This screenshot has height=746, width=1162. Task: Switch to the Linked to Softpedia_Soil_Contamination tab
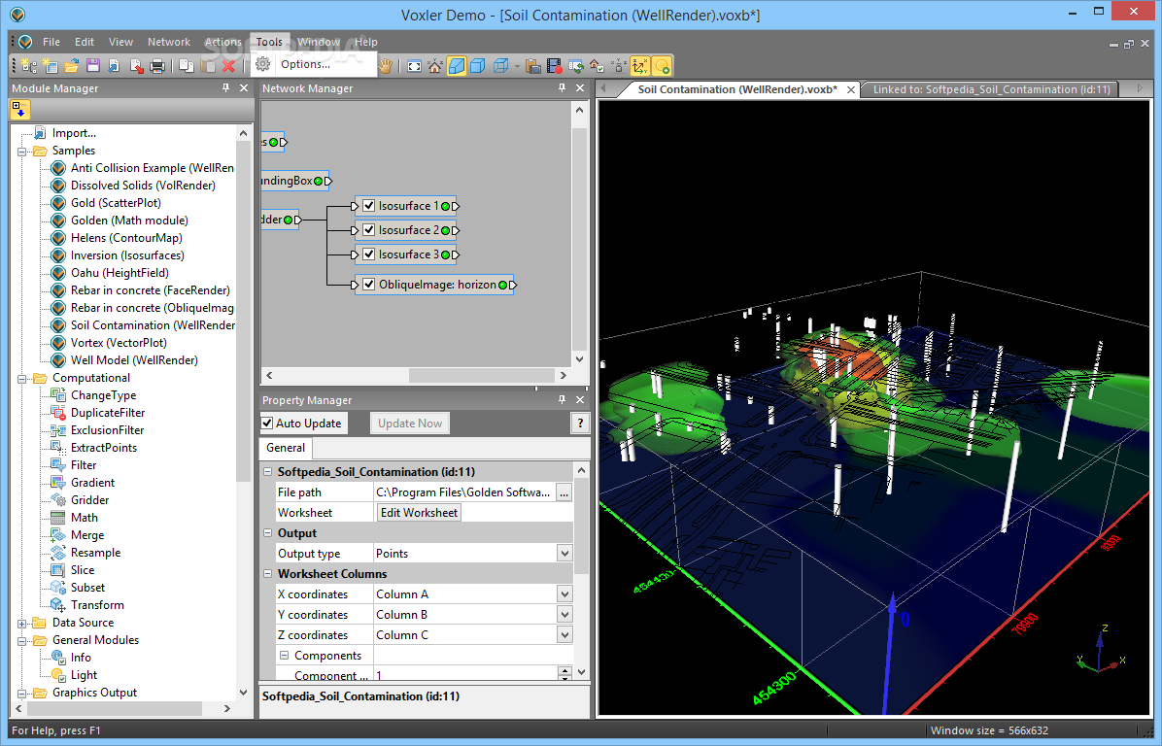coord(992,89)
